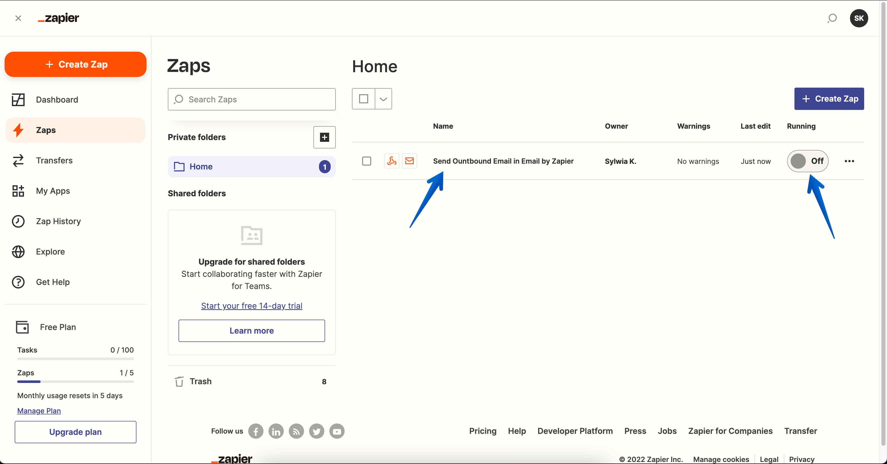
Task: Click the Tasks usage progress bar
Action: [x=75, y=359]
